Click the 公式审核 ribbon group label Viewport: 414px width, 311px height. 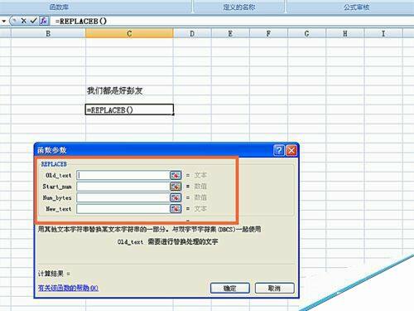point(356,7)
